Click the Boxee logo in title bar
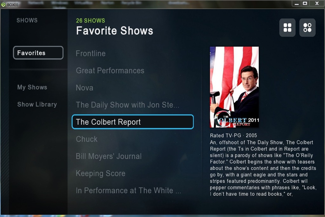Viewport: 325px width, 217px height. click(x=3, y=4)
